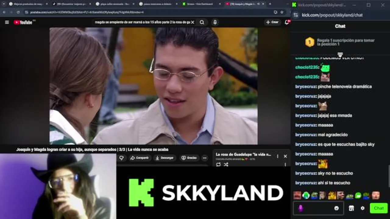This screenshot has height=219, width=390.
Task: Go back in browser history
Action: [4, 12]
